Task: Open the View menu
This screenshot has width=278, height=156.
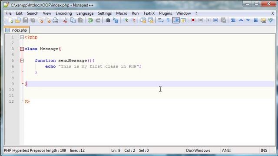Action: 47,13
